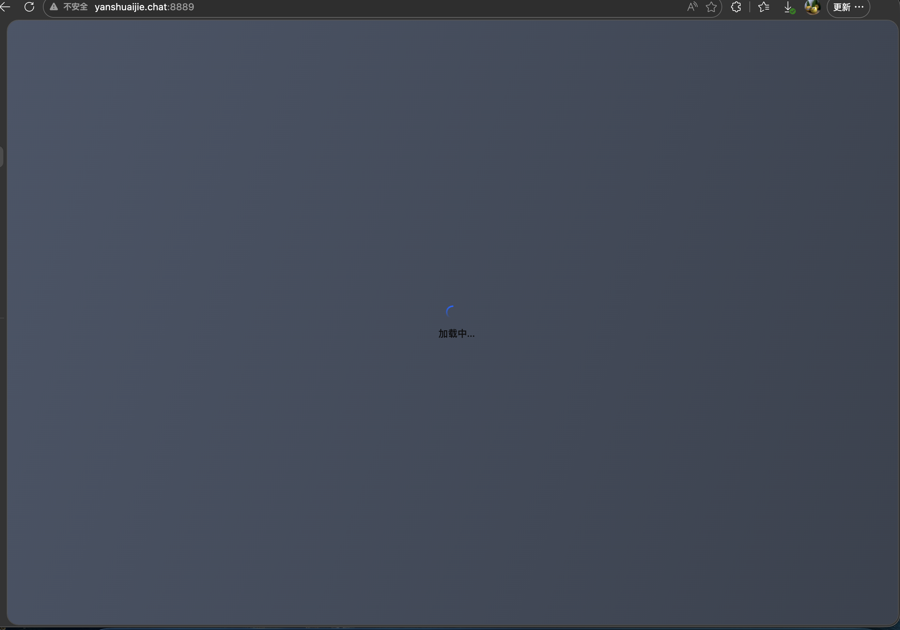Click the 不安全 site security label

(75, 7)
